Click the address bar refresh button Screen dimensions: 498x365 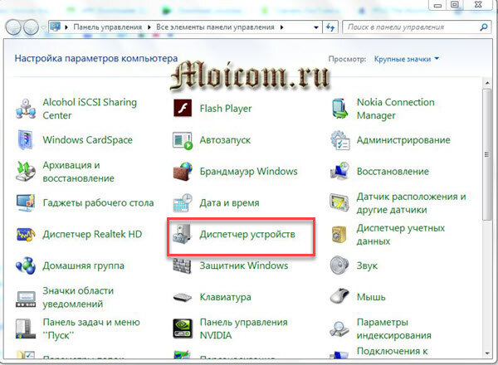(x=330, y=27)
